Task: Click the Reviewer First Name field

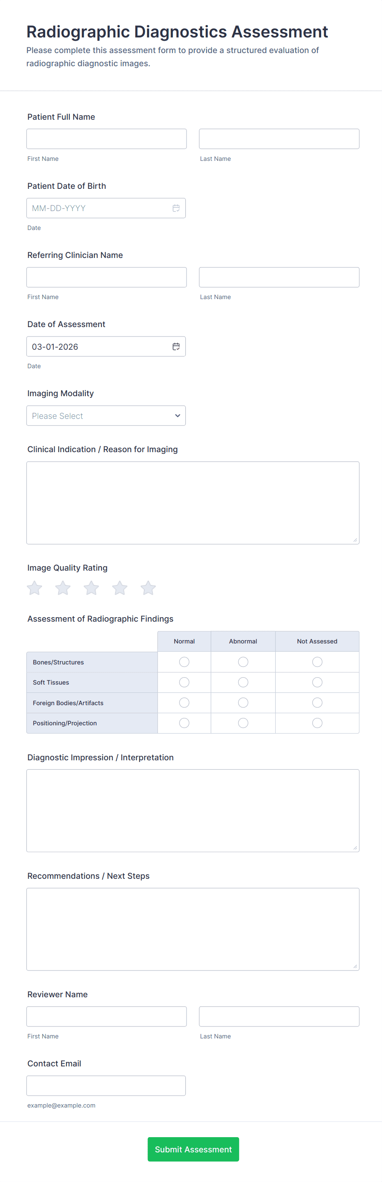Action: click(106, 1016)
